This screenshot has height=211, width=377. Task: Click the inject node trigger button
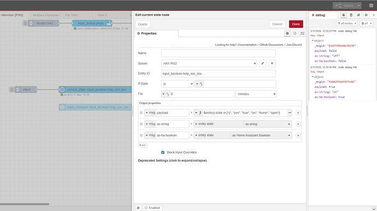[12, 89]
